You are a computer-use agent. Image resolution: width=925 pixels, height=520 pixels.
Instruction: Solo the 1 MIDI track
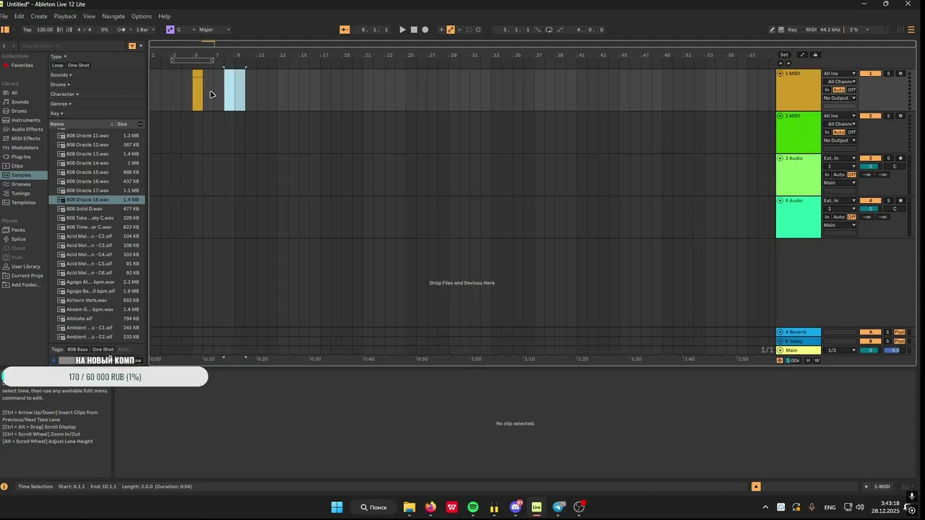click(889, 74)
